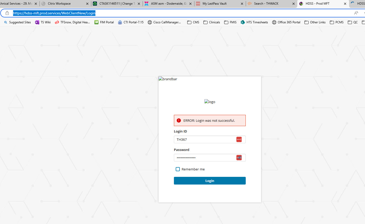Close the Citrix Workspace tab
Screen dimensions: 365x224
click(x=87, y=4)
